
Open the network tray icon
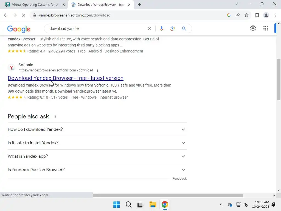238,204
